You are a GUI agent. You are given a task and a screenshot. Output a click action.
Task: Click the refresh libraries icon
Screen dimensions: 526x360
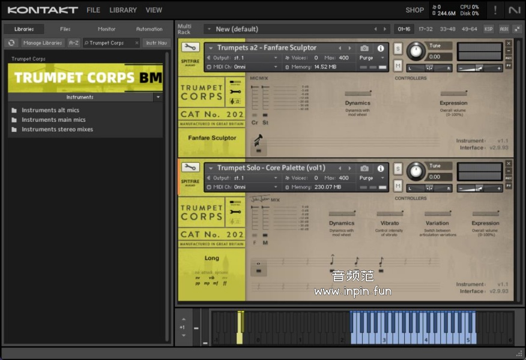(x=11, y=43)
